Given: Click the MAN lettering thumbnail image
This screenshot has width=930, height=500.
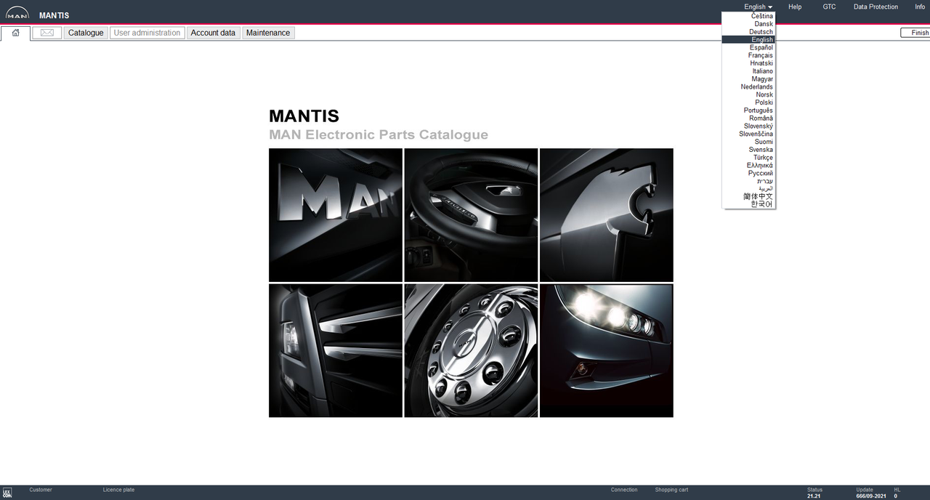Looking at the screenshot, I should 336,215.
